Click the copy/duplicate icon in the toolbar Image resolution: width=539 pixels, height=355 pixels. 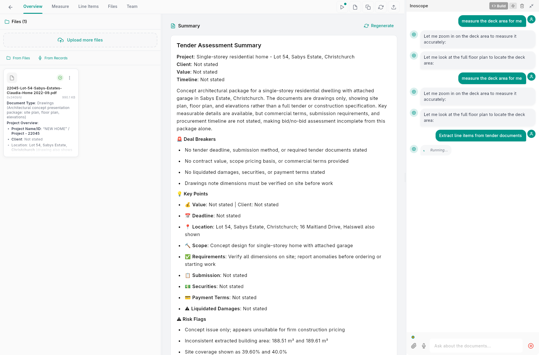(368, 7)
